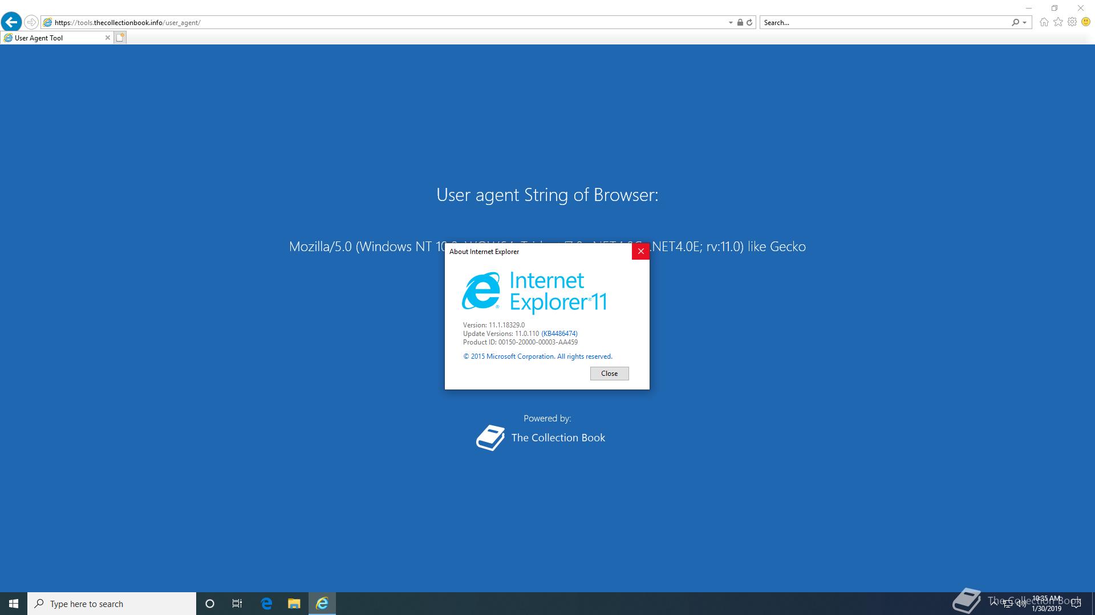The width and height of the screenshot is (1095, 615).
Task: Open Task View on the taskbar
Action: point(237,604)
